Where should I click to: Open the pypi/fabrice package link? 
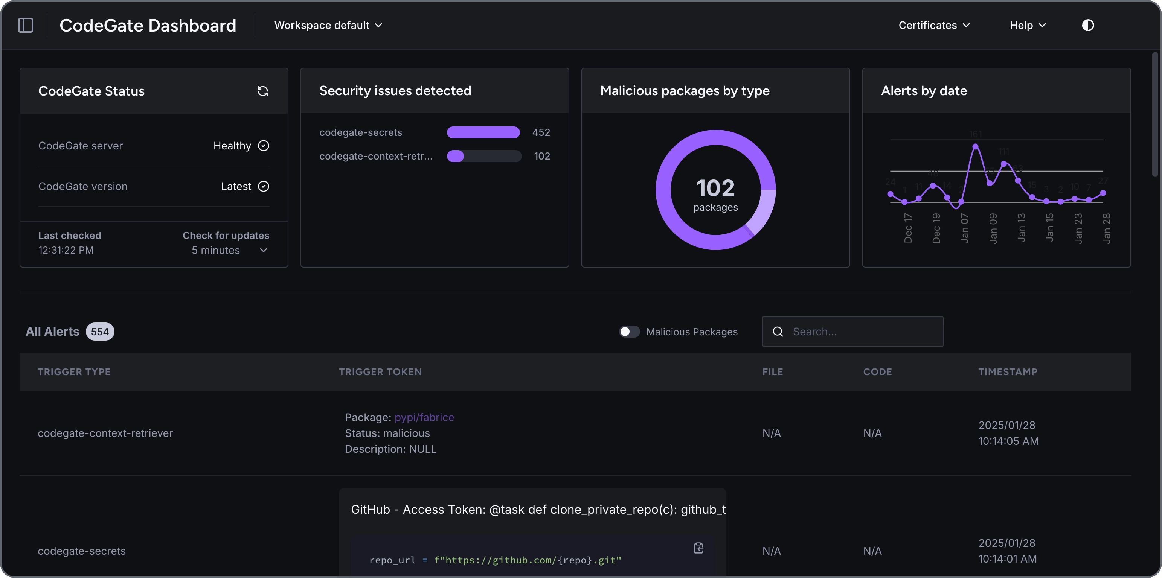pos(424,417)
